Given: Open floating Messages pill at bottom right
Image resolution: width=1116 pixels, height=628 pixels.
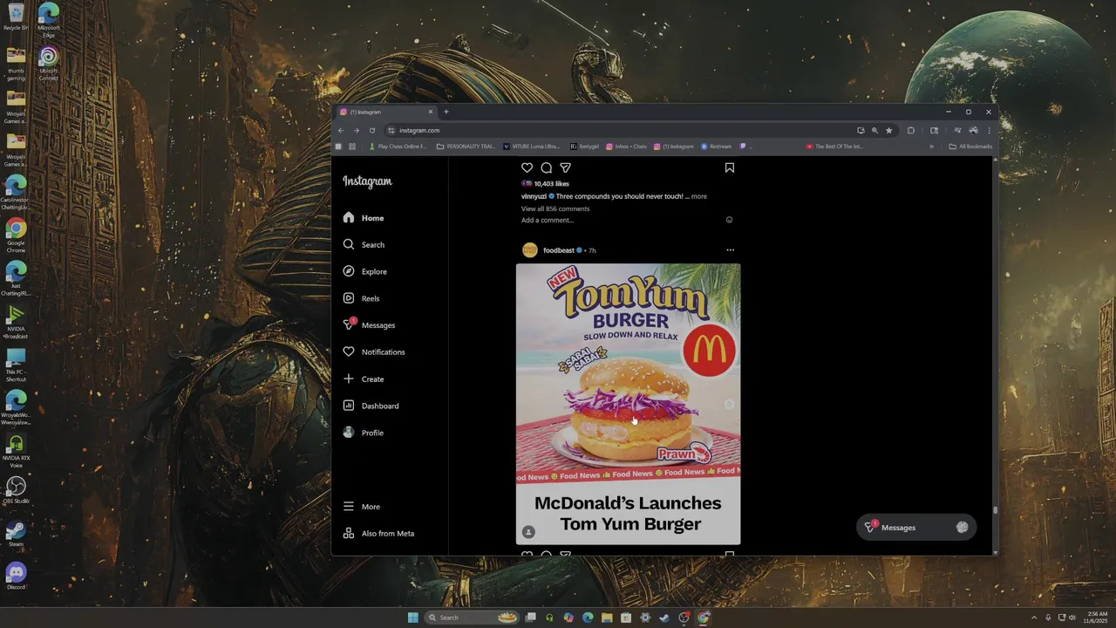Looking at the screenshot, I should (915, 527).
